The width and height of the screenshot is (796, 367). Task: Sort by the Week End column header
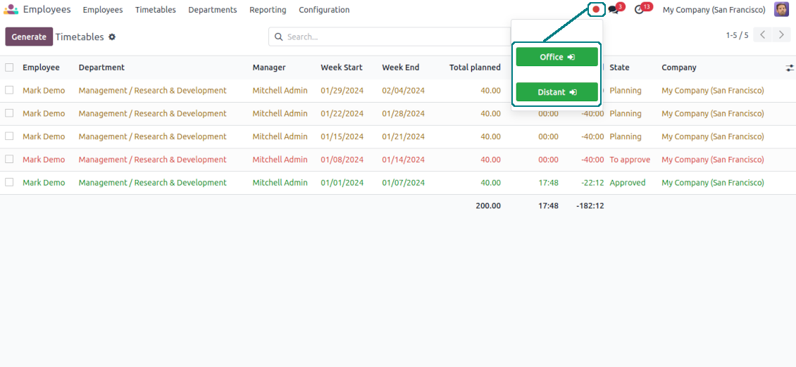pos(401,67)
